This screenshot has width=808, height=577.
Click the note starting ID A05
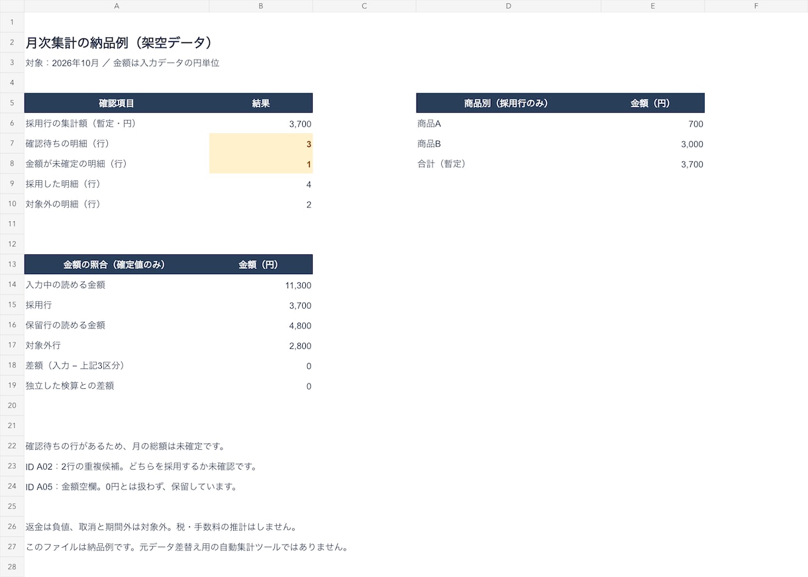click(131, 486)
